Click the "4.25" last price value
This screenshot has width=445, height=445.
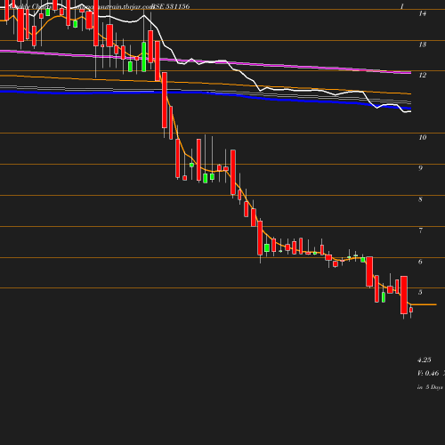pos(425,360)
